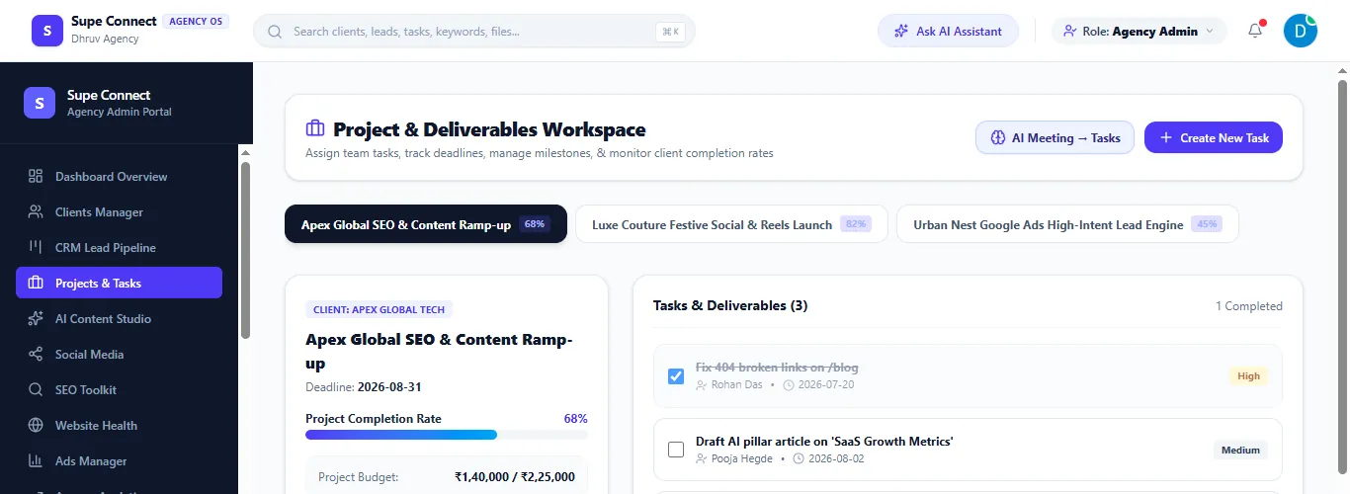Click Dhruv Agency text in header
The width and height of the screenshot is (1350, 494).
coord(105,40)
